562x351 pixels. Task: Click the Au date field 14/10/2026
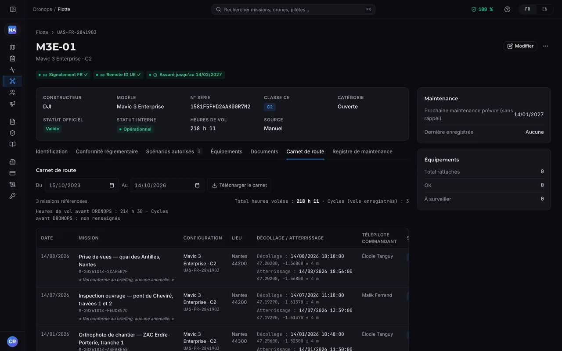pyautogui.click(x=167, y=185)
